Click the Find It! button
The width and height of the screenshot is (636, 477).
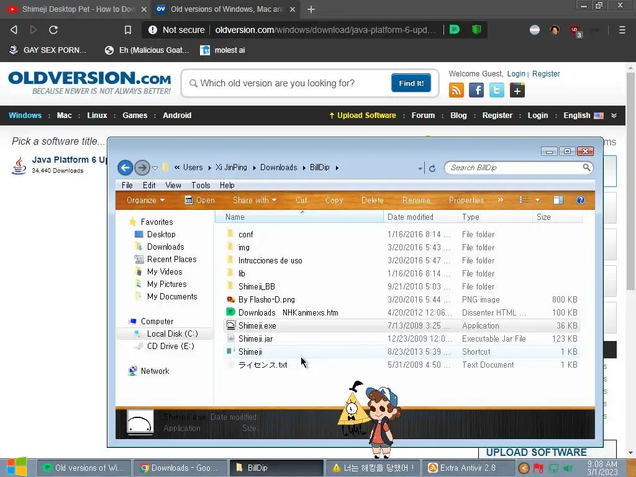[x=411, y=83]
